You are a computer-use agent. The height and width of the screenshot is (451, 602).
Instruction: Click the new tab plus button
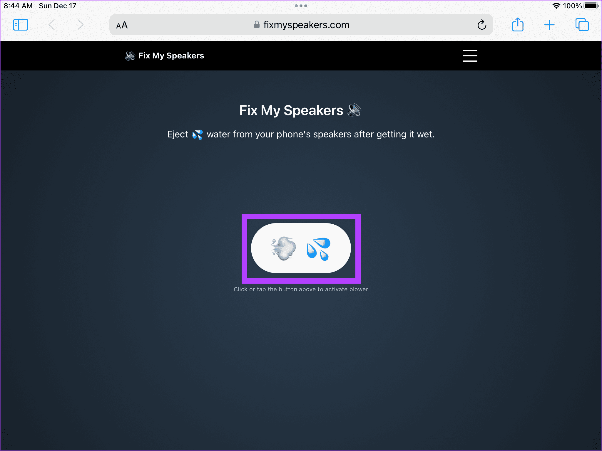[550, 25]
